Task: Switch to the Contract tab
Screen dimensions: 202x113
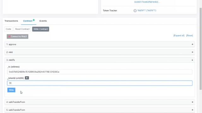Action: 28,21
